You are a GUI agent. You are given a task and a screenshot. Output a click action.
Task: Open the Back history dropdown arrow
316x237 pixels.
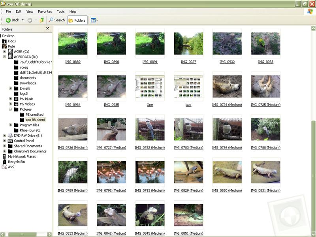23,20
